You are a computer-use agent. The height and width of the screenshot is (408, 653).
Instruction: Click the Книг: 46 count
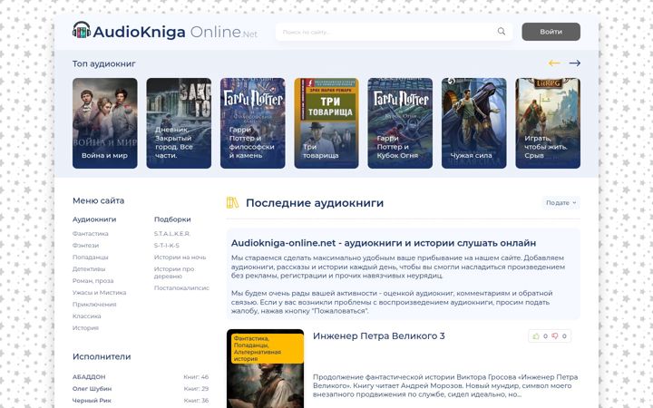(196, 377)
